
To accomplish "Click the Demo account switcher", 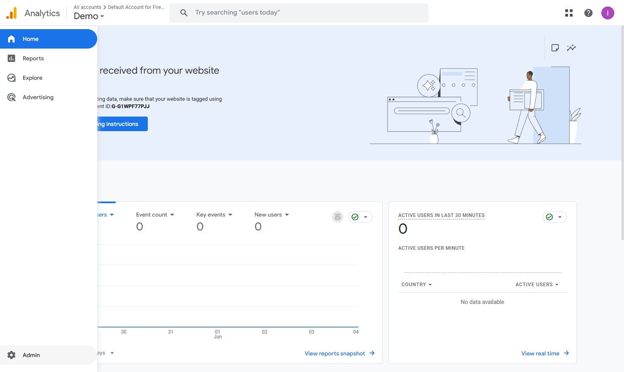I will coord(87,16).
